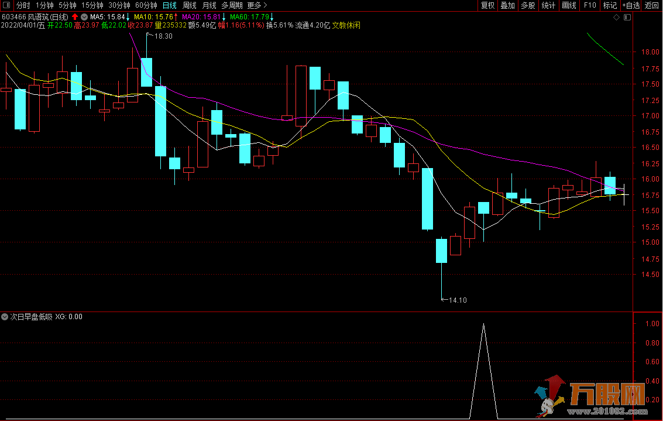Screen dimensions: 663x421
Task: Click the 14.10 low price marker
Action: [x=457, y=300]
